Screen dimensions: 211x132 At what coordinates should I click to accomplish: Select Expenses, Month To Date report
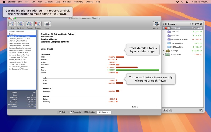(22, 53)
